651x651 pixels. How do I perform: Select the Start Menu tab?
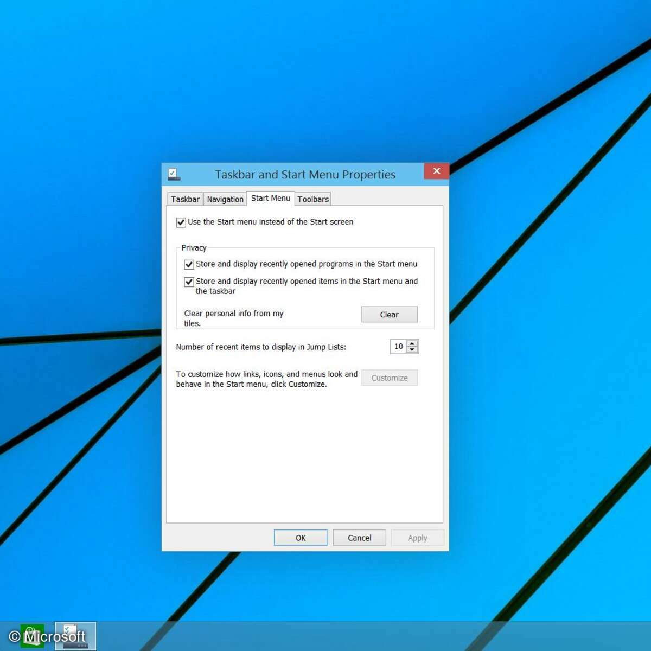point(270,199)
